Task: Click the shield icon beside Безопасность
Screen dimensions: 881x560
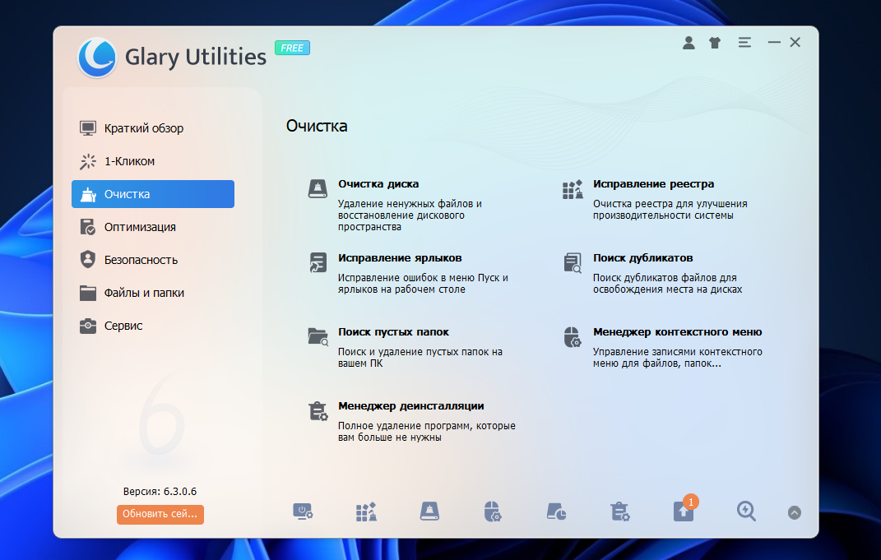Action: (x=88, y=260)
